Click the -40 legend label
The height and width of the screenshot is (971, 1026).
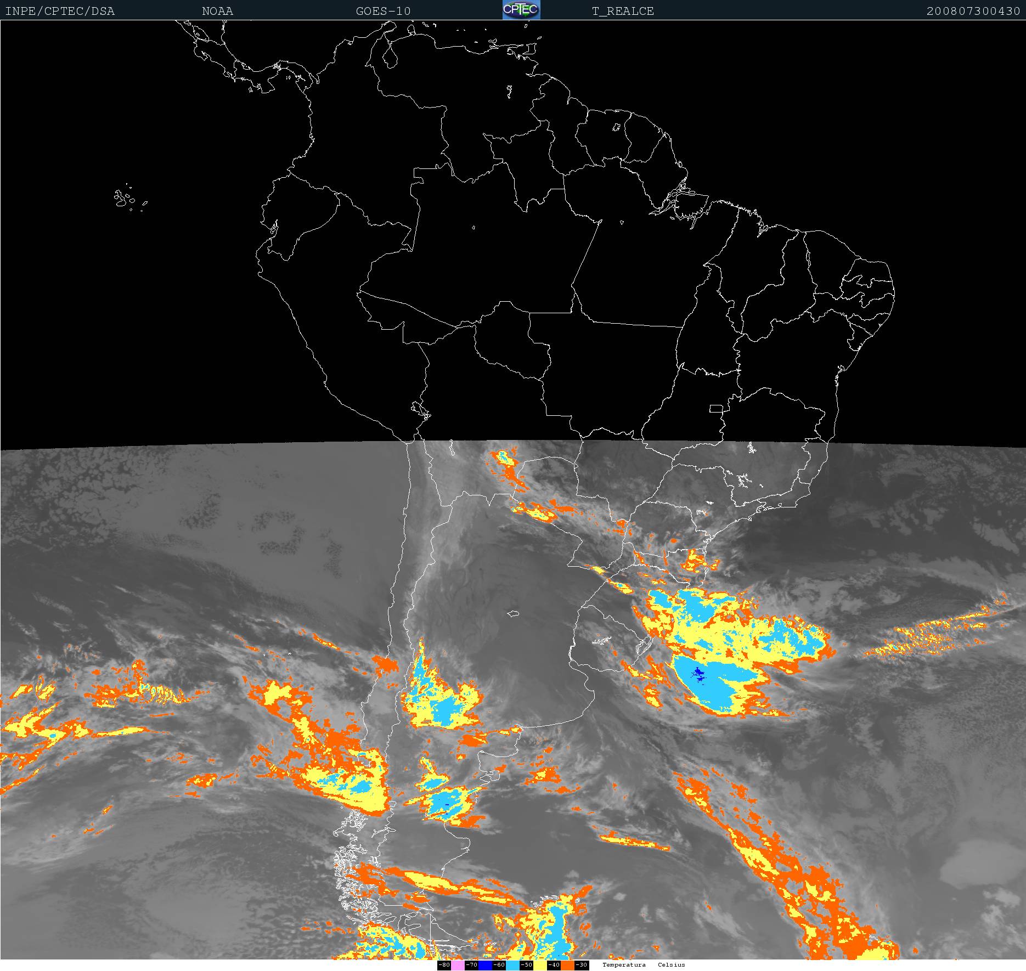[554, 965]
